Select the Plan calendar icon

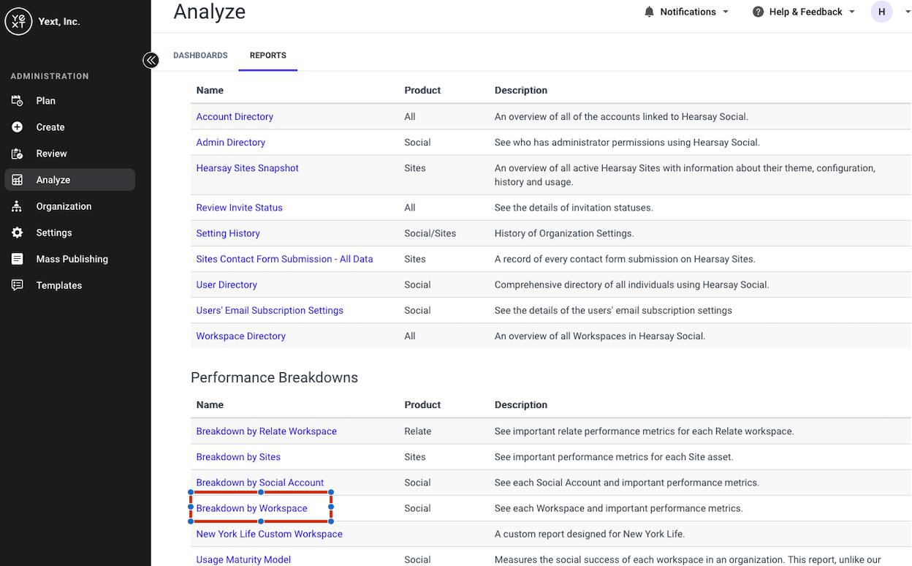(x=18, y=101)
